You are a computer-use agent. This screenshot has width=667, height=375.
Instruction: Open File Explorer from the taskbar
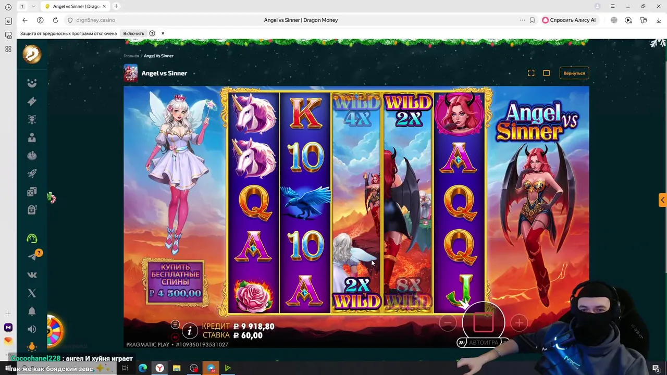pyautogui.click(x=177, y=368)
